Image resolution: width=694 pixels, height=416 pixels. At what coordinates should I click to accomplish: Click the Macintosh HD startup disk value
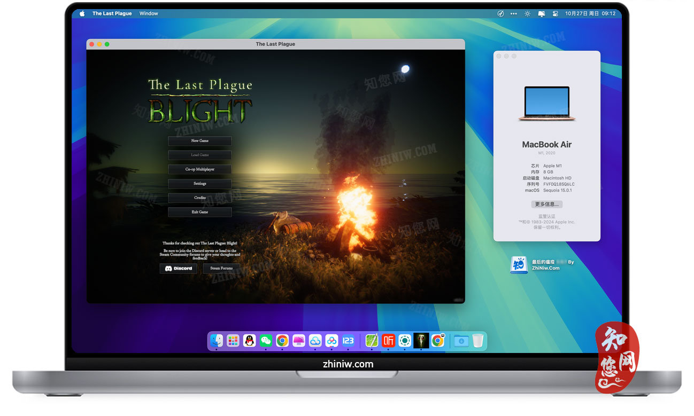pos(557,178)
